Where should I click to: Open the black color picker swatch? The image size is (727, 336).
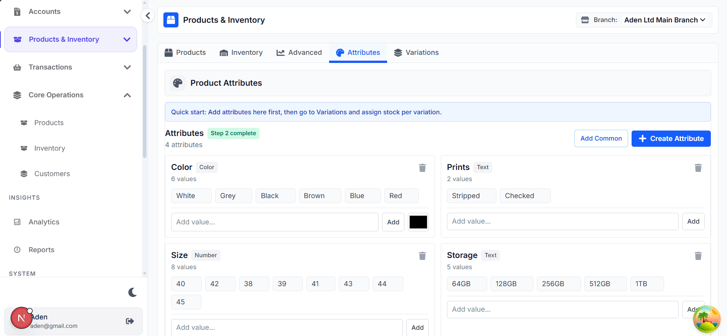tap(418, 222)
